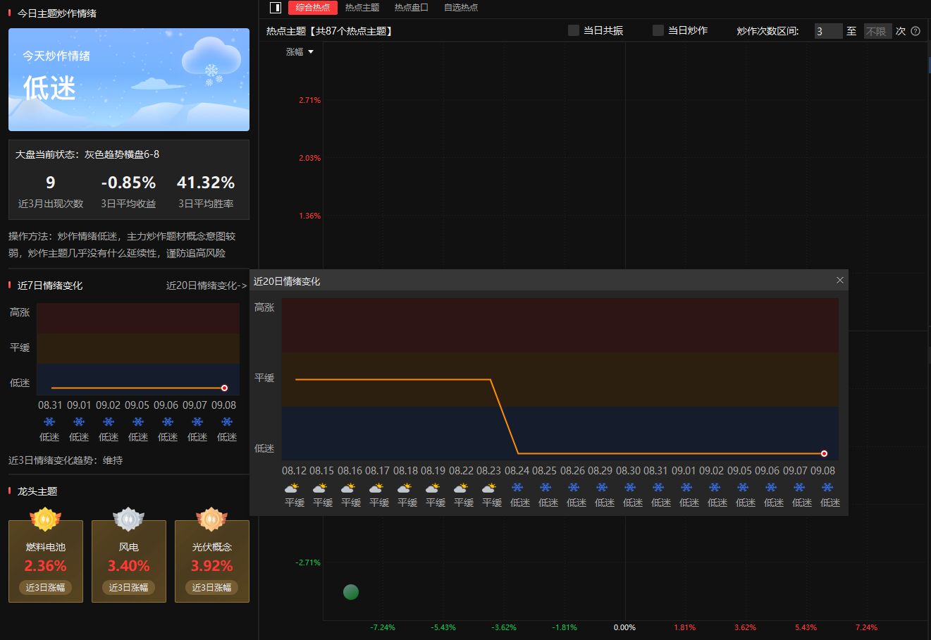This screenshot has height=640, width=931.
Task: Click the snowflake icon under 09.07 in 7-day chart
Action: pyautogui.click(x=197, y=421)
